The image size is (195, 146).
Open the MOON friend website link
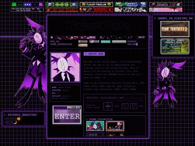pyautogui.click(x=11, y=123)
